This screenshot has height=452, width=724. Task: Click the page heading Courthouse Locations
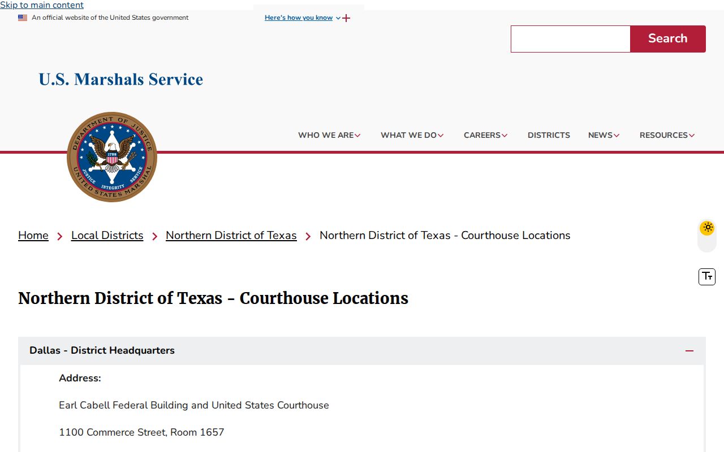[213, 298]
